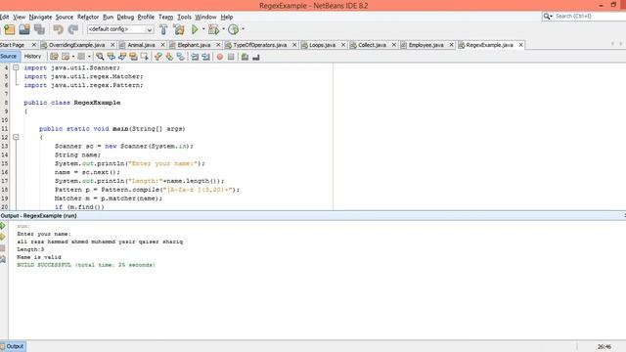This screenshot has width=626, height=352.
Task: Click Find Previous Occurrence icon
Action: pos(111,57)
